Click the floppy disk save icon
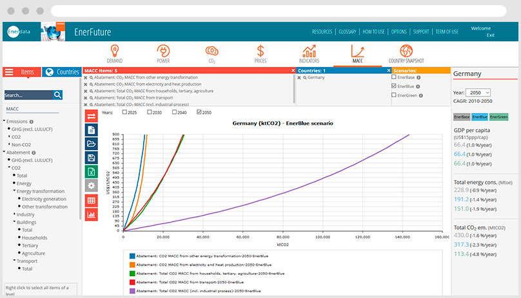 92,158
